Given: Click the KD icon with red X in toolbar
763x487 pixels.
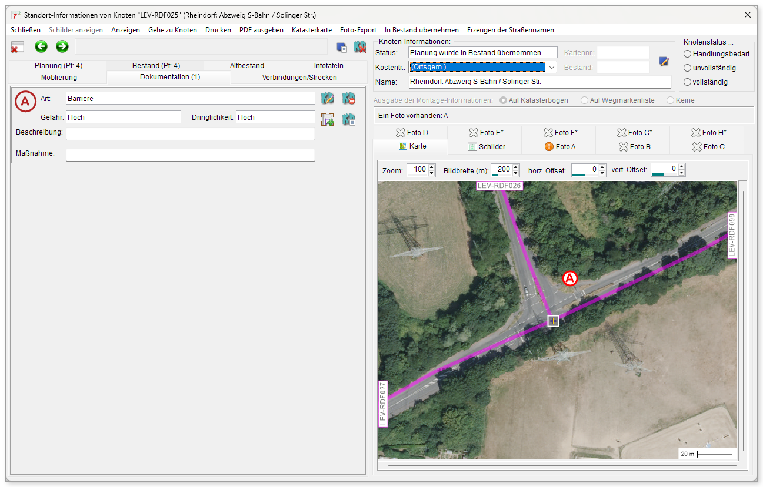Looking at the screenshot, I should click(360, 47).
